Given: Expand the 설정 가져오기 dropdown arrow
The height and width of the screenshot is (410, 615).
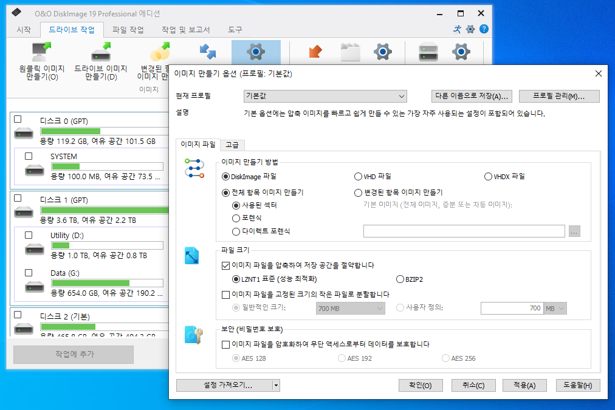Looking at the screenshot, I should 276,386.
